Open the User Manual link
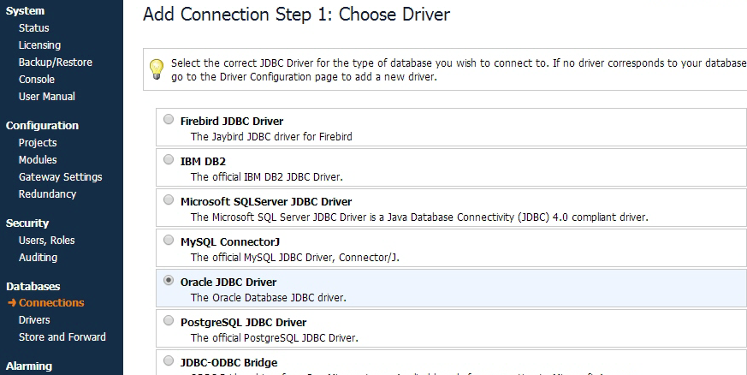747x375 pixels. click(x=47, y=96)
